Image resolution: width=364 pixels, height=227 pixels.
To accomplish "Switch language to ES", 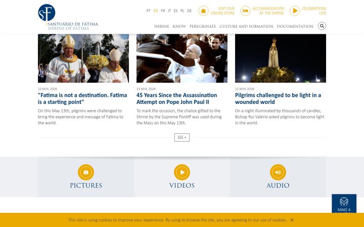I will point(176,11).
